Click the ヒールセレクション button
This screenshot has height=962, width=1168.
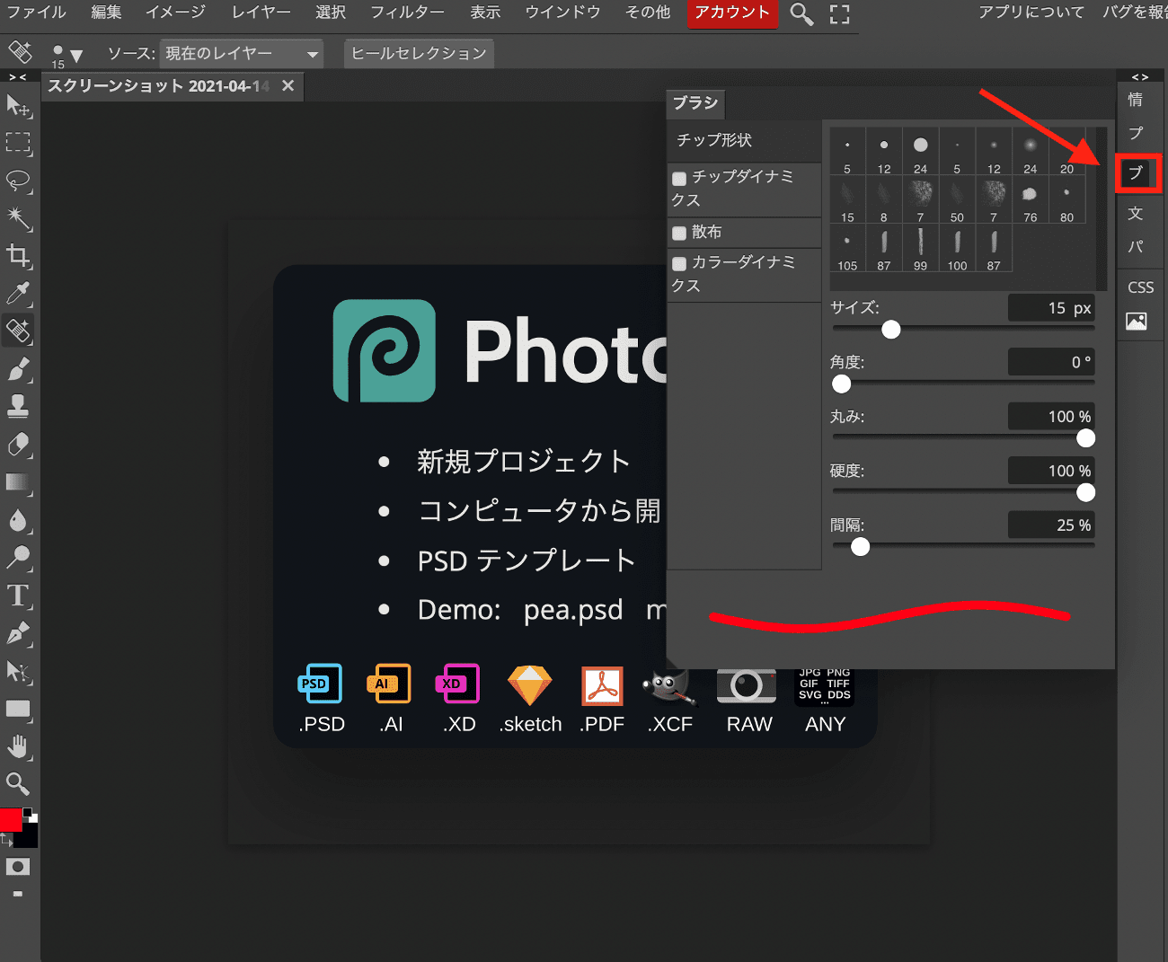pyautogui.click(x=419, y=54)
